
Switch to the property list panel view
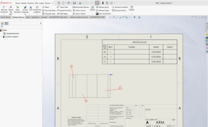pos(6,24)
